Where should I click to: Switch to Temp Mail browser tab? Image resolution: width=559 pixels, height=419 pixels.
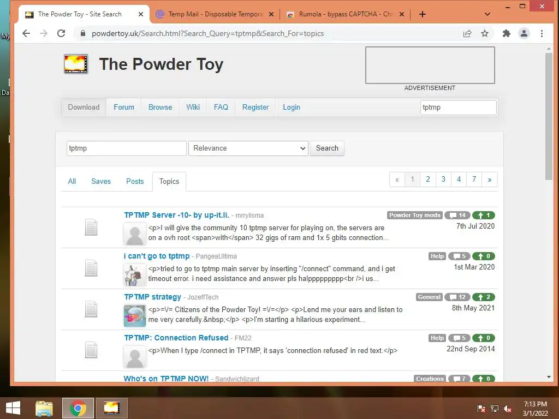coord(215,14)
